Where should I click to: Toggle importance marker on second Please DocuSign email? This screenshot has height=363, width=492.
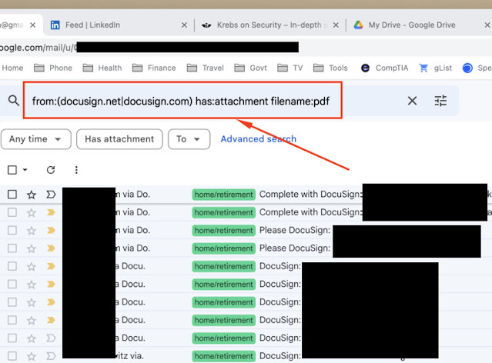coord(51,248)
